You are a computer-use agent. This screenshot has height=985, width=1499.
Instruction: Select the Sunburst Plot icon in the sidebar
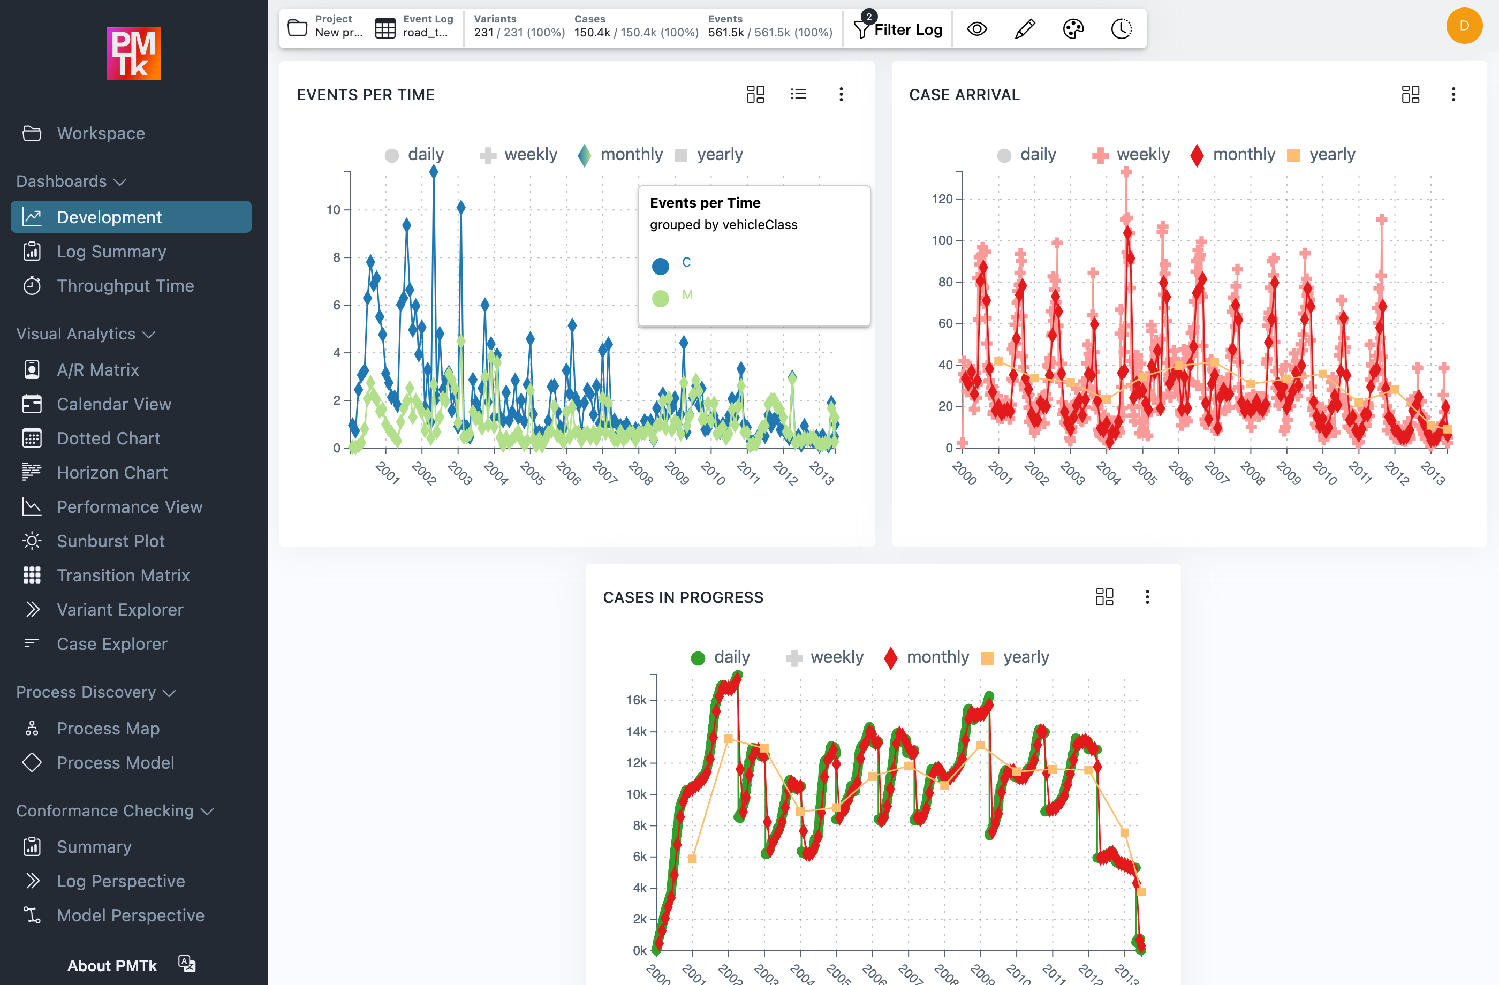[32, 540]
